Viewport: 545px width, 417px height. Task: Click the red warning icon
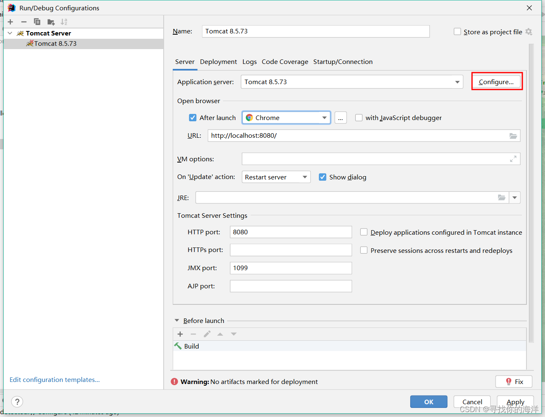(x=174, y=382)
